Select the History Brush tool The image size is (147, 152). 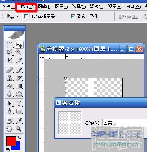pos(19,78)
